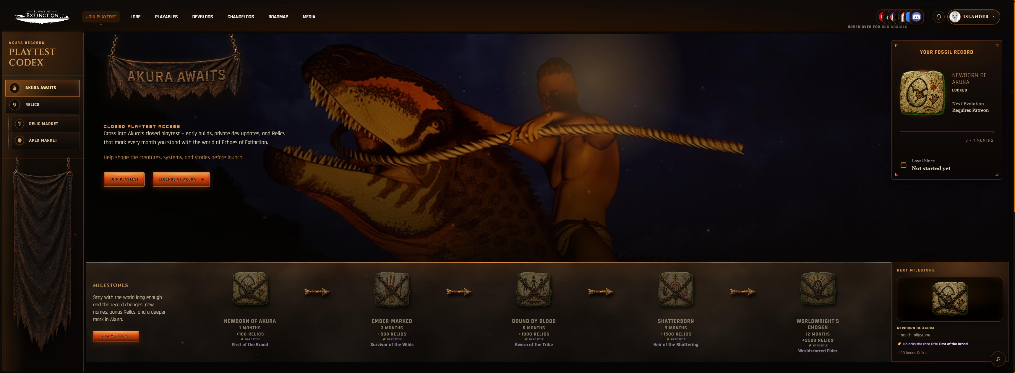Click the arrow between Ember-Marked and Bound by Blood
The image size is (1015, 373).
(459, 292)
